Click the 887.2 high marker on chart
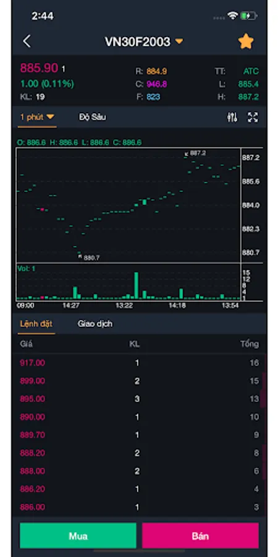The width and height of the screenshot is (278, 557). pyautogui.click(x=195, y=153)
